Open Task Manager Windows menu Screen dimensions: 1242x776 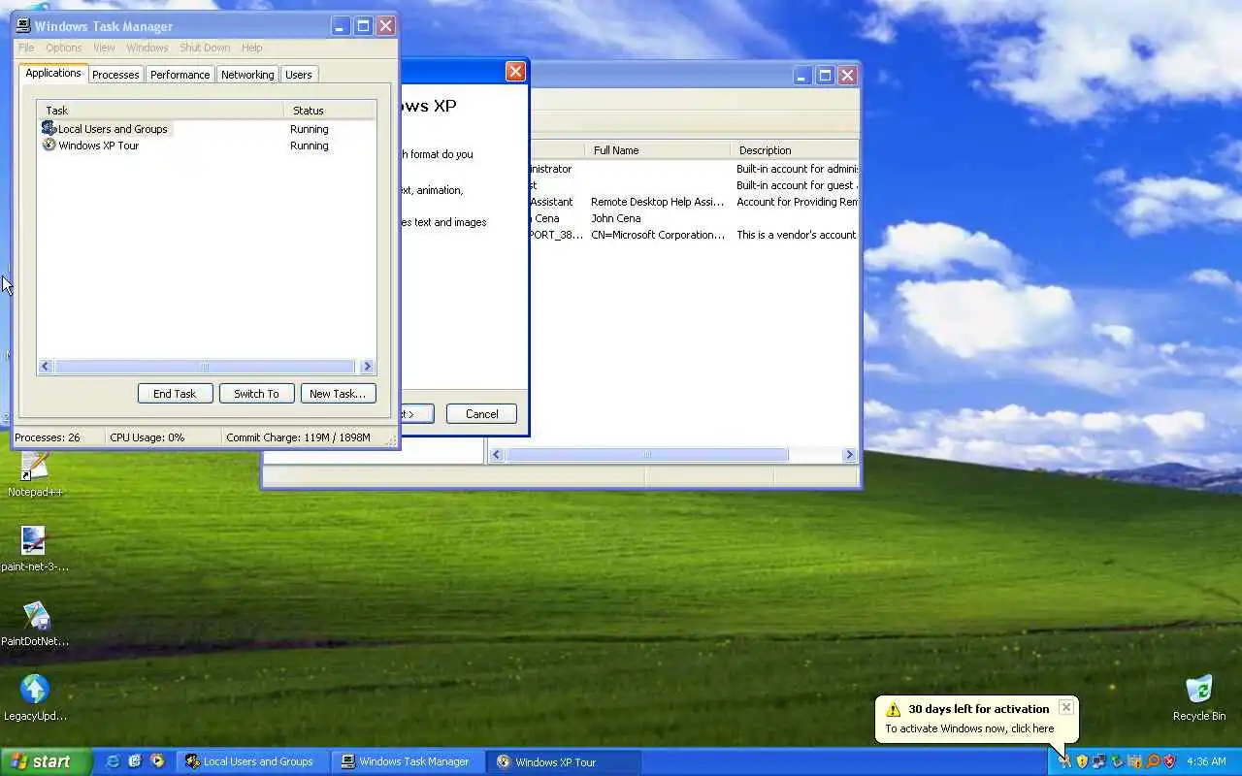tap(147, 48)
